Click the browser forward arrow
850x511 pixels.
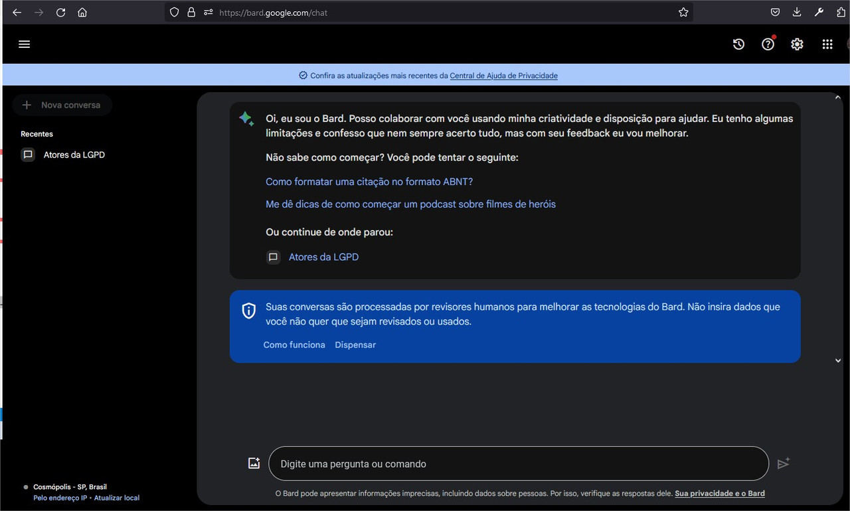39,12
